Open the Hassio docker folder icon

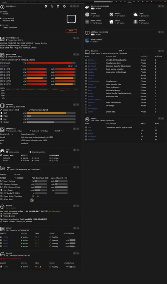coord(111,22)
